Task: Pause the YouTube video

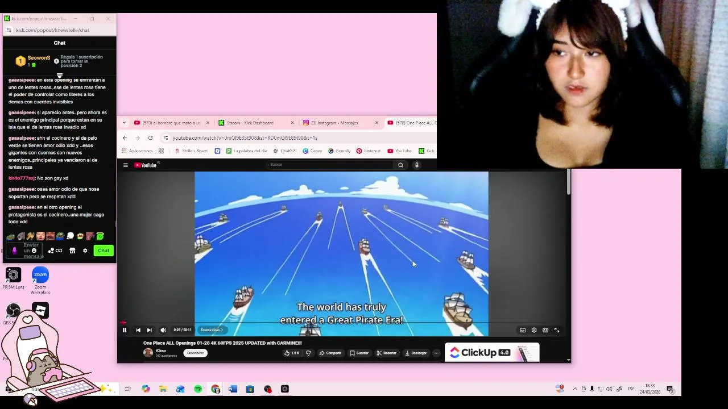Action: [x=125, y=330]
